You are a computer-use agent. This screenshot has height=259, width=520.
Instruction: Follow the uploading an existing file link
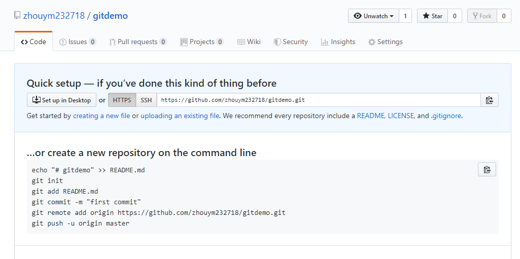(180, 116)
